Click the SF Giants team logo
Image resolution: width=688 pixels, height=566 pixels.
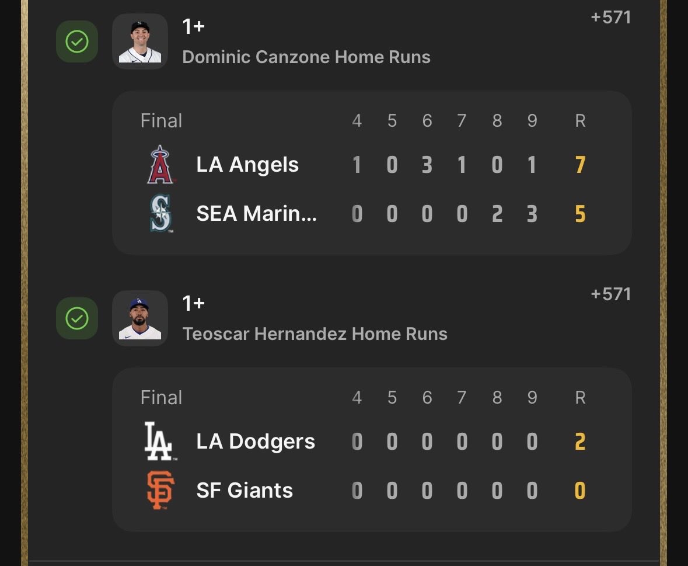tap(160, 490)
